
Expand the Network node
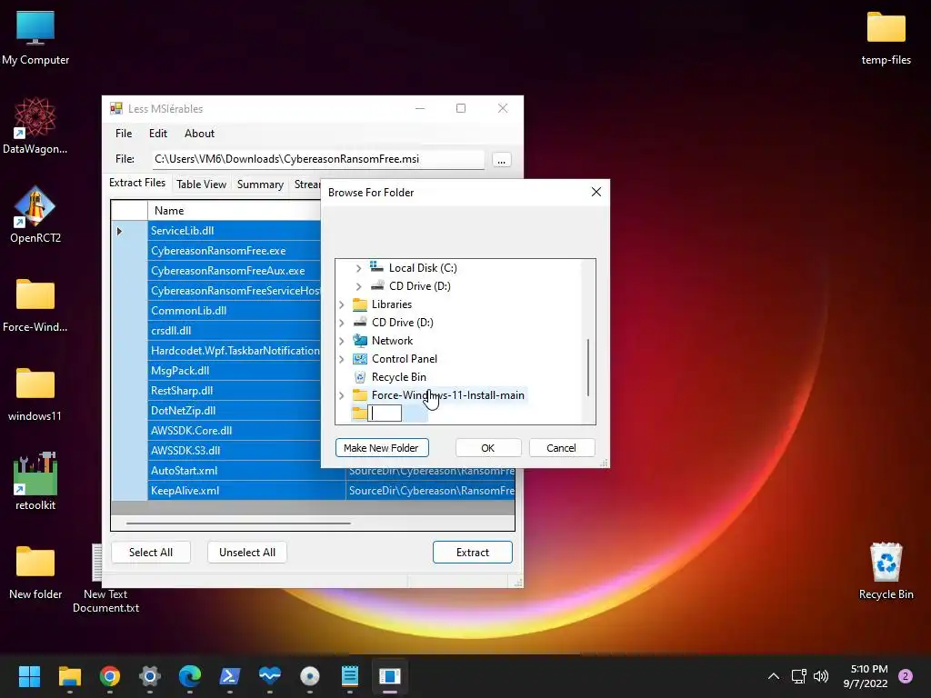tap(342, 342)
